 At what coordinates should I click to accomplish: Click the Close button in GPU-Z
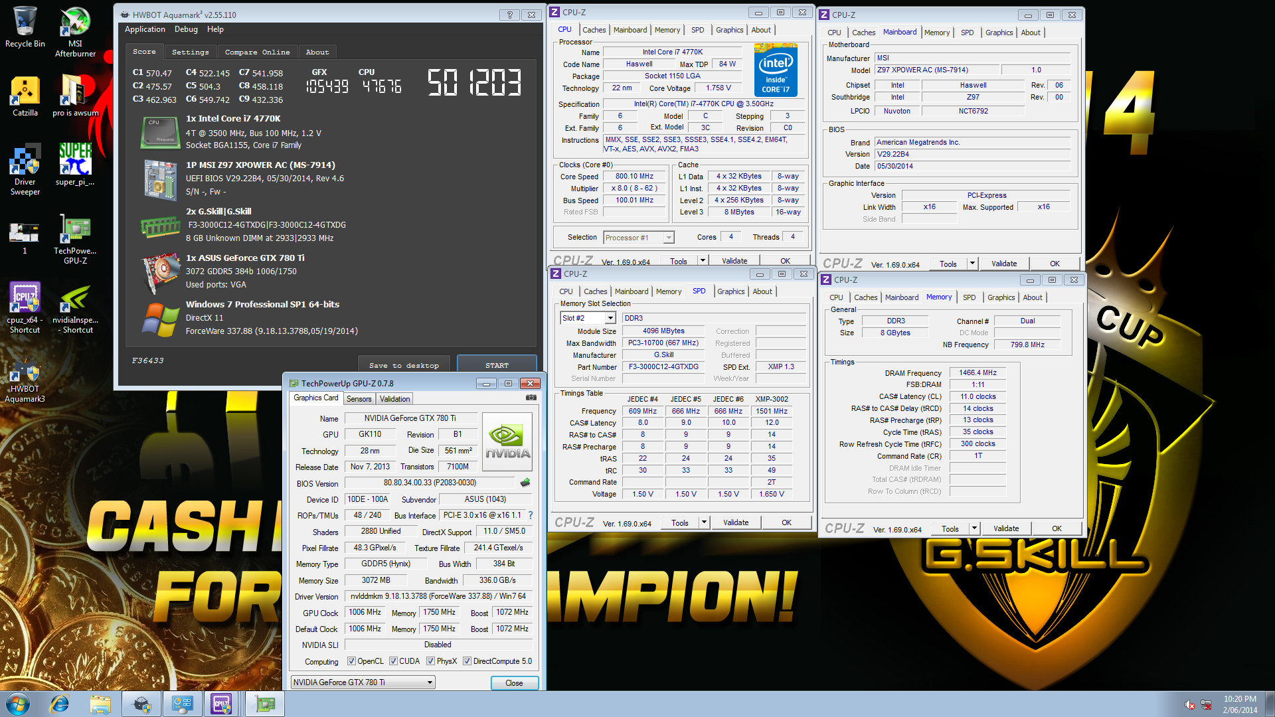coord(514,682)
